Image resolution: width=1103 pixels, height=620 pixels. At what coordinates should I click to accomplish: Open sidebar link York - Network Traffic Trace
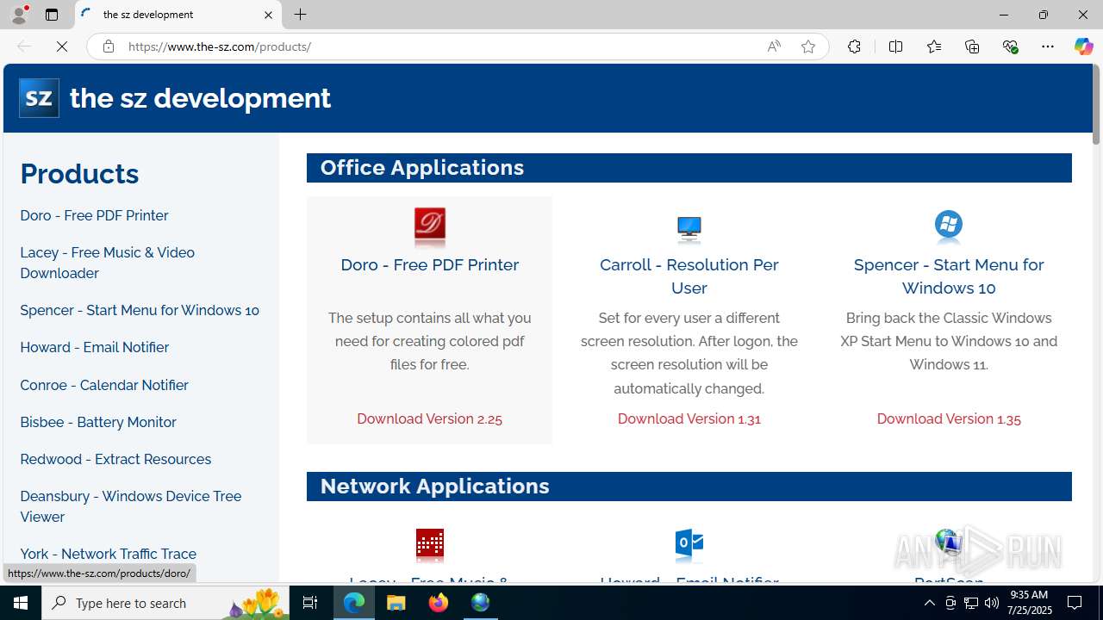click(x=108, y=554)
